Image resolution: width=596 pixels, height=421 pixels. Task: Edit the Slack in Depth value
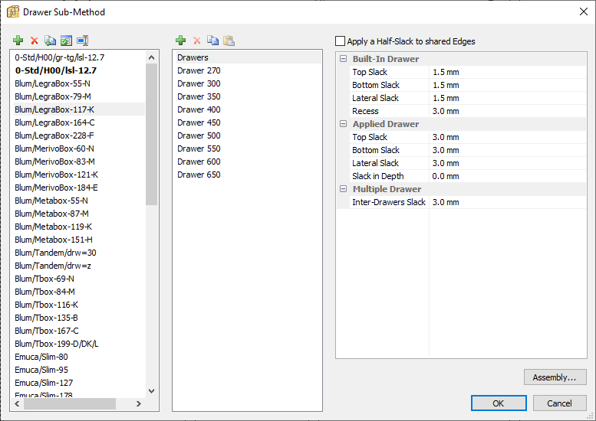pyautogui.click(x=508, y=176)
